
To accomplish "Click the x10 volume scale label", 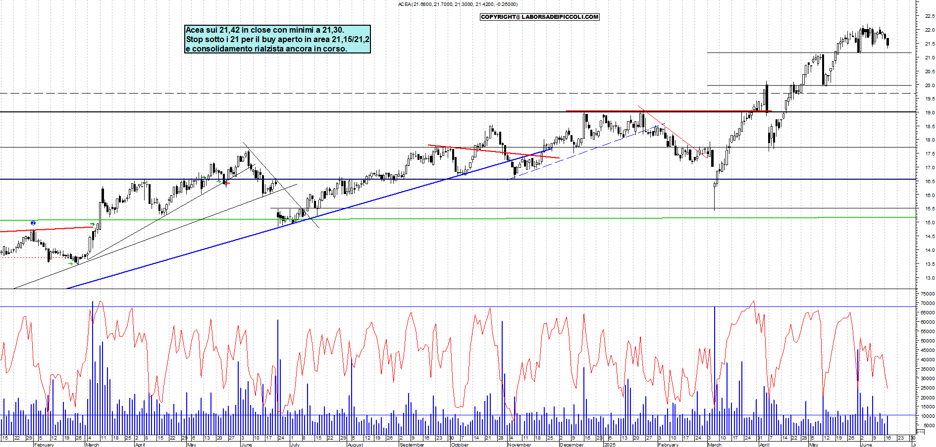I will click(x=920, y=432).
